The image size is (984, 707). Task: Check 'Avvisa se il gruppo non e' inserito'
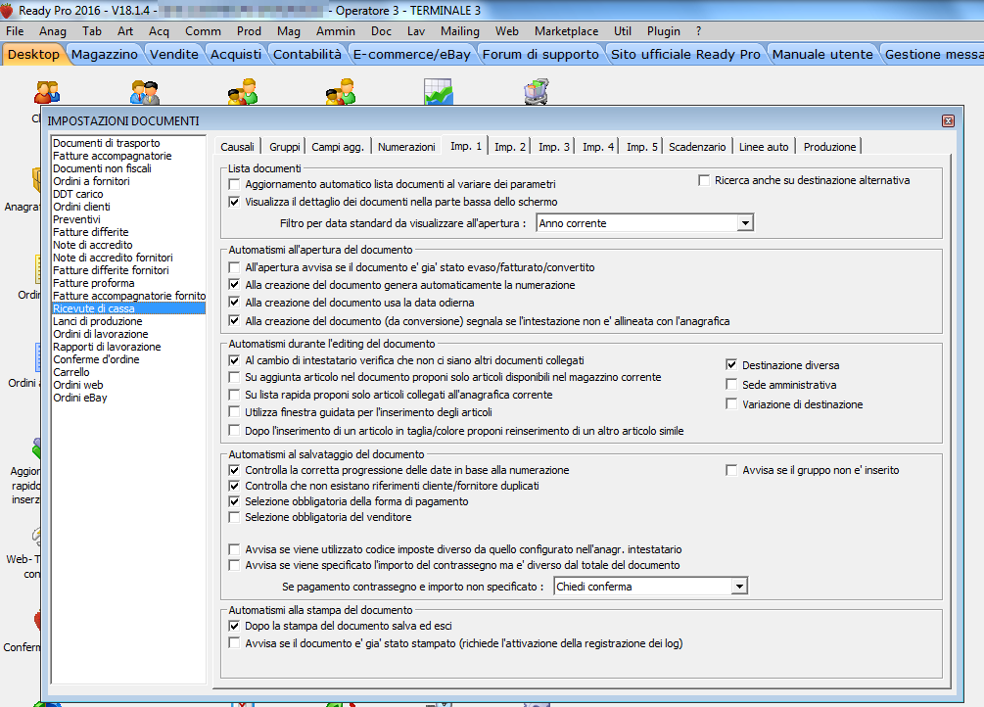pyautogui.click(x=731, y=470)
